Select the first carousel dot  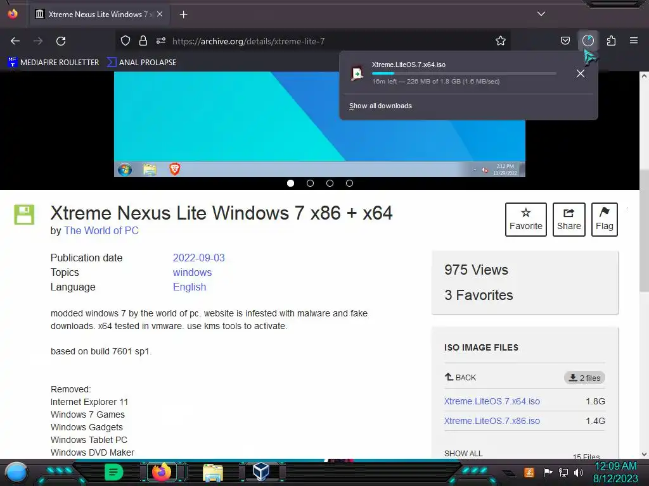[290, 183]
